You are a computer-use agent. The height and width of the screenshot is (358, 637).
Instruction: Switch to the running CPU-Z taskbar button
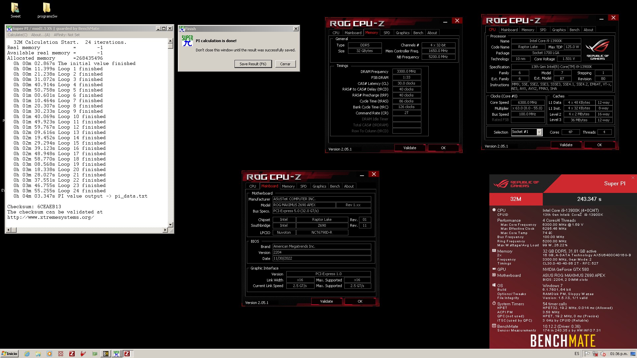click(127, 354)
